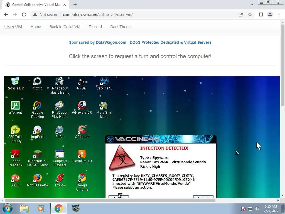Click the browser reload icon
The height and width of the screenshot is (214, 285).
click(24, 14)
